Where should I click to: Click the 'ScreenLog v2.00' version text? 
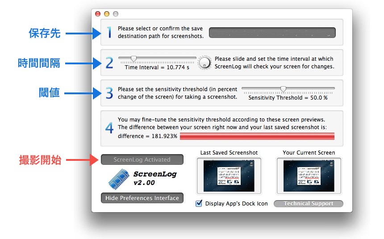pos(155,178)
